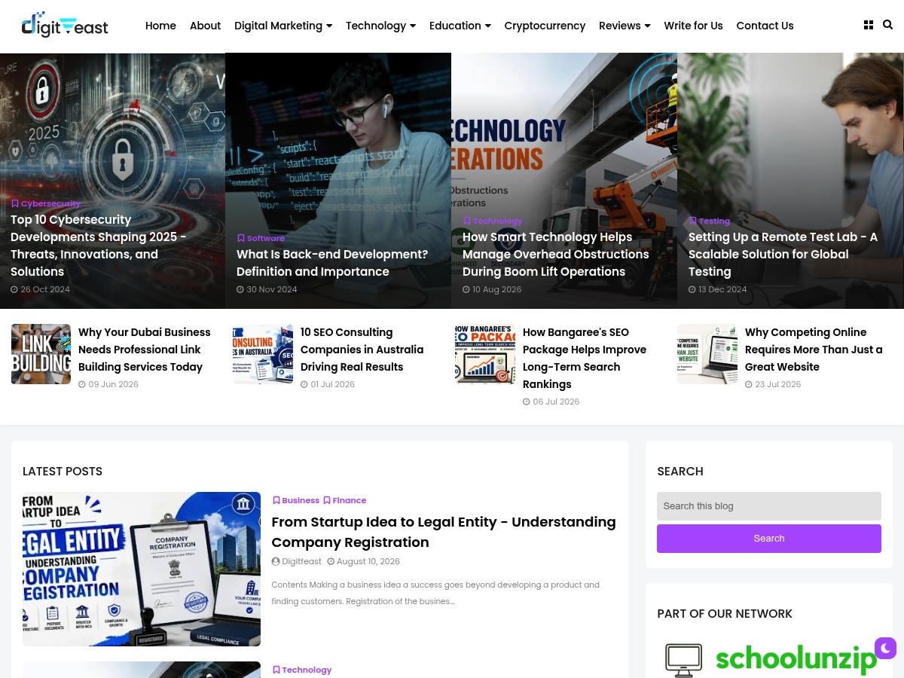This screenshot has width=904, height=678.
Task: Click the PART OF OUR NETWORK heading
Action: 725,614
